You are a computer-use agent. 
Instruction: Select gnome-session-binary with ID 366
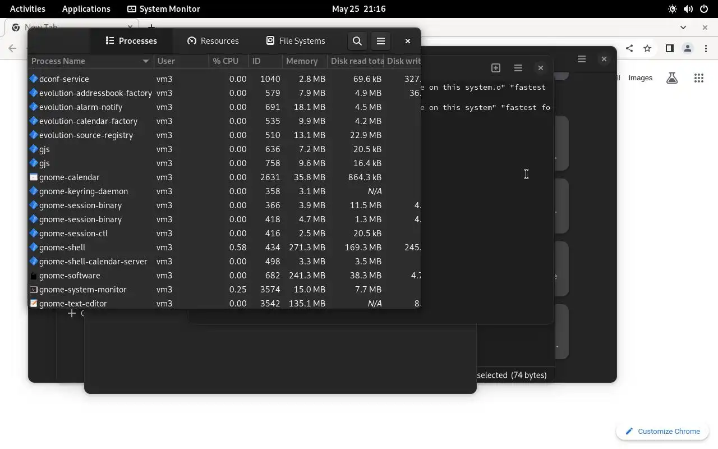click(x=224, y=205)
